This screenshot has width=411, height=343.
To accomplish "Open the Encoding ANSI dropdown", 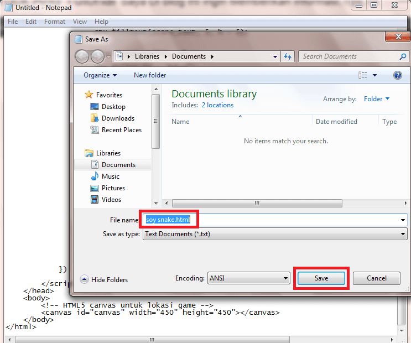I will 249,278.
